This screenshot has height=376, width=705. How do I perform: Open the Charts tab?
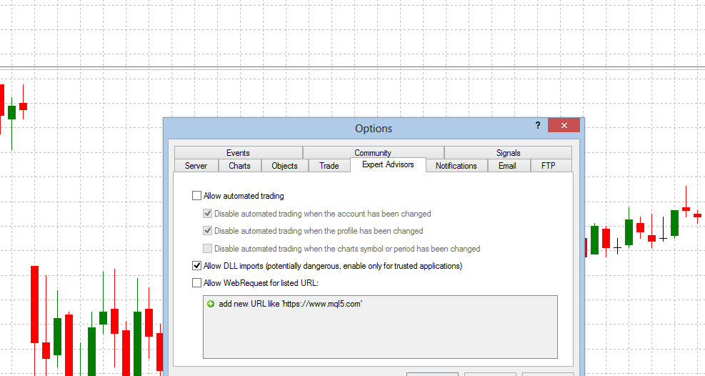[239, 166]
